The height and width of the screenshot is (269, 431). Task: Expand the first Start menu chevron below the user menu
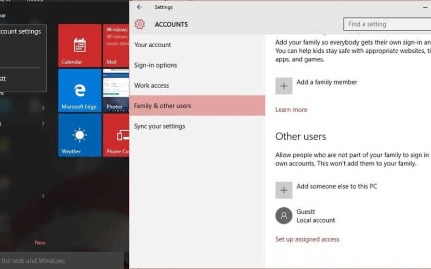tap(43, 108)
